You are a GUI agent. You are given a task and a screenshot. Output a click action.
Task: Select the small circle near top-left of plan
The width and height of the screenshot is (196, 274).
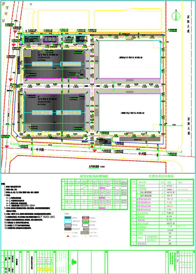[x=31, y=4]
